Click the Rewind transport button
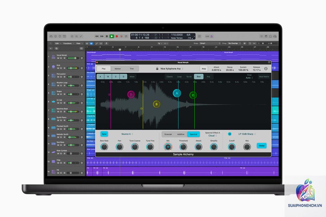The height and width of the screenshot is (217, 326). tap(97, 36)
